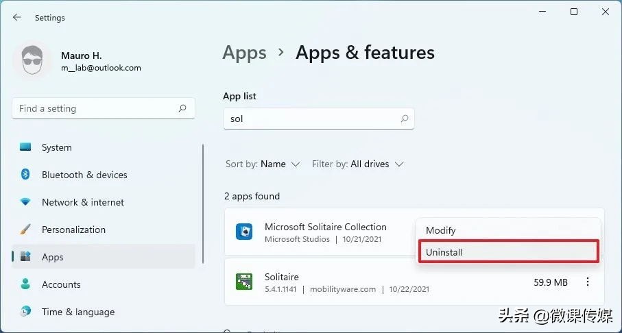Select the Microsoft Solitaire Collection entry title

pos(325,227)
